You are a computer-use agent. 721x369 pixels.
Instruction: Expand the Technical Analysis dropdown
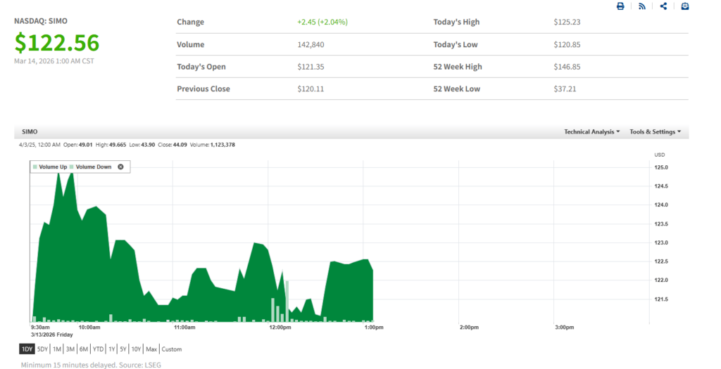point(591,132)
